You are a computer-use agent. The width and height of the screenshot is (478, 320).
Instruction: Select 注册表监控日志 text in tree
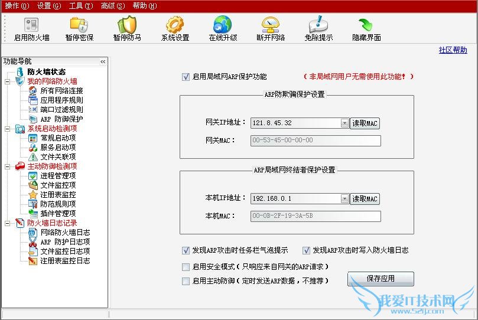(65, 261)
